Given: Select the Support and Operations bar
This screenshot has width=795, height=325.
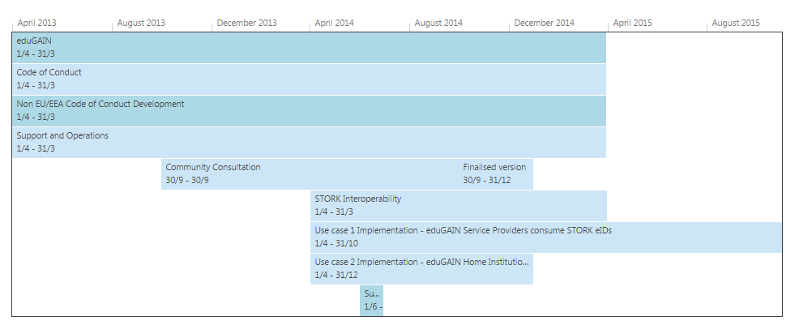Looking at the screenshot, I should point(309,143).
